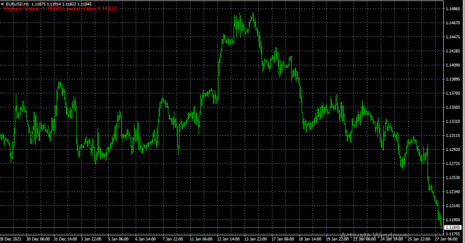Click the 1.11755 price axis label
The width and height of the screenshot is (465, 243).
(x=453, y=234)
